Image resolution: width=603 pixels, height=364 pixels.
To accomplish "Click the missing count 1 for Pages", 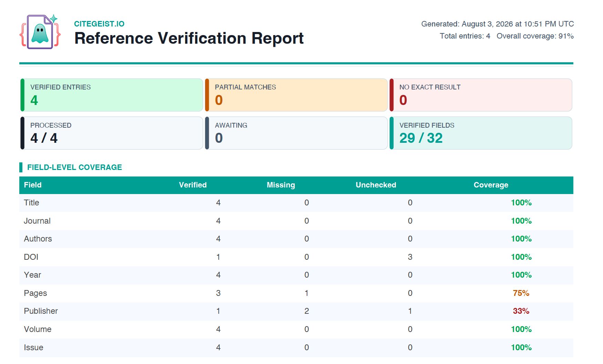I will pos(307,293).
